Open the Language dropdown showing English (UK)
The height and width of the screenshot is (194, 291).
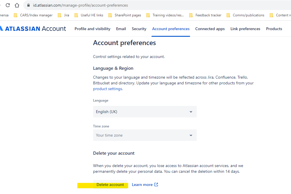[x=145, y=112]
